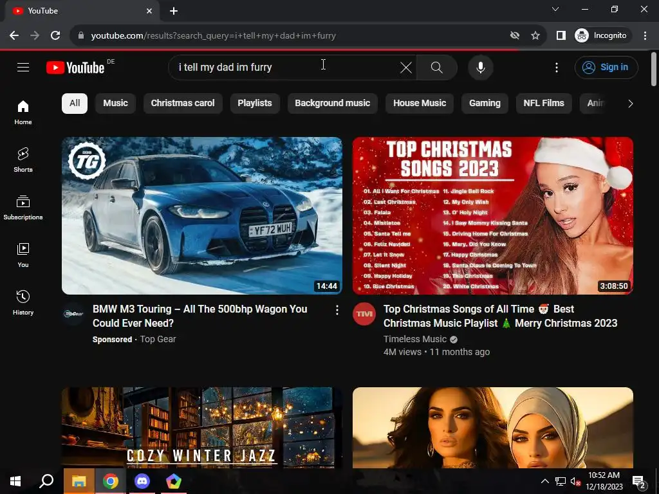The width and height of the screenshot is (659, 494).
Task: Click the Timeless Music channel avatar
Action: (364, 314)
